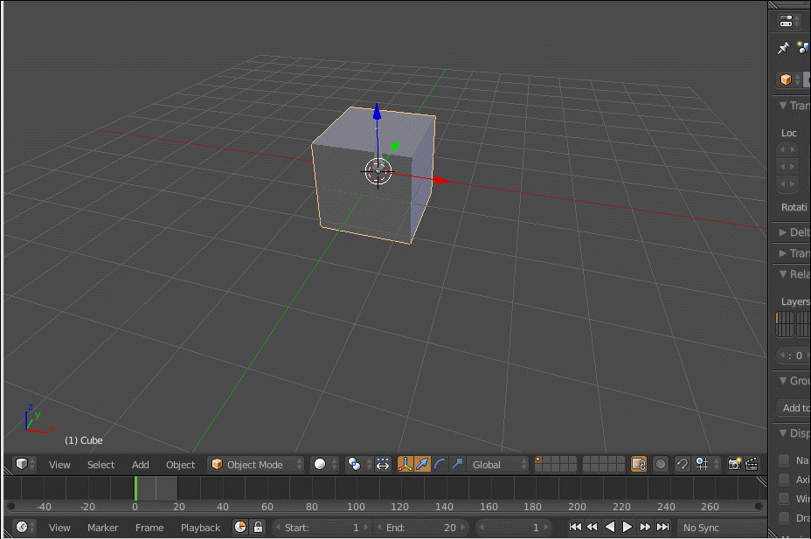Open the Global transform orientation dropdown
This screenshot has width=811, height=539.
tap(497, 464)
